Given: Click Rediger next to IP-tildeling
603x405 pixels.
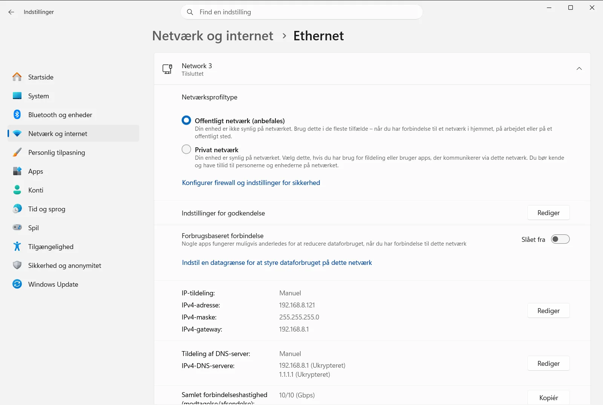Looking at the screenshot, I should coord(548,311).
